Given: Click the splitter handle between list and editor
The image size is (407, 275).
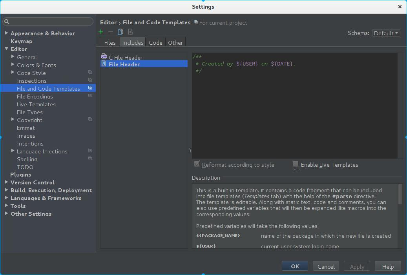Looking at the screenshot, I should (x=190, y=151).
